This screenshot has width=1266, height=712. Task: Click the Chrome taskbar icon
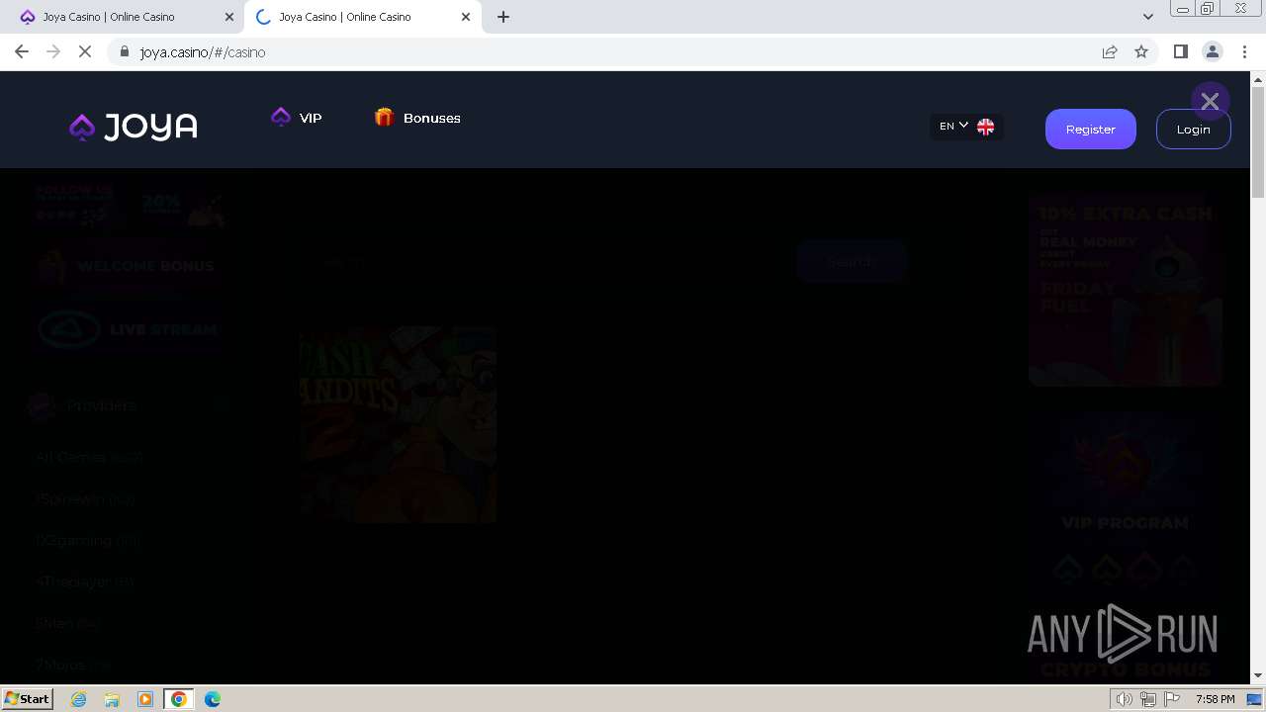click(x=179, y=699)
